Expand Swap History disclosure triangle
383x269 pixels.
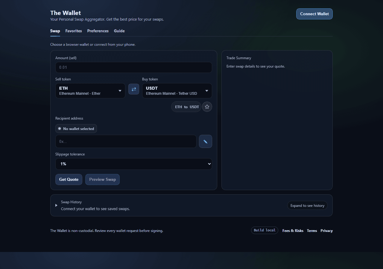pos(56,205)
